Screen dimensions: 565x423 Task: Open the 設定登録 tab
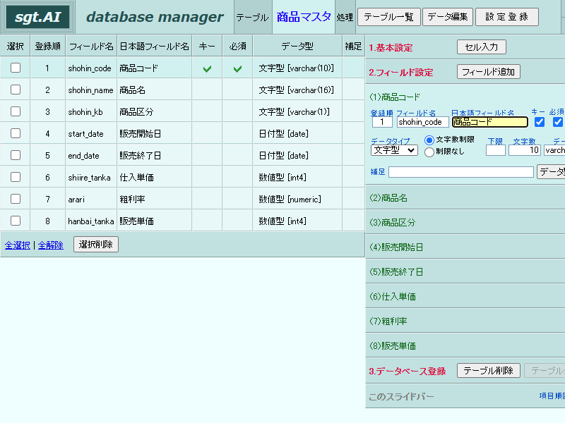click(507, 17)
